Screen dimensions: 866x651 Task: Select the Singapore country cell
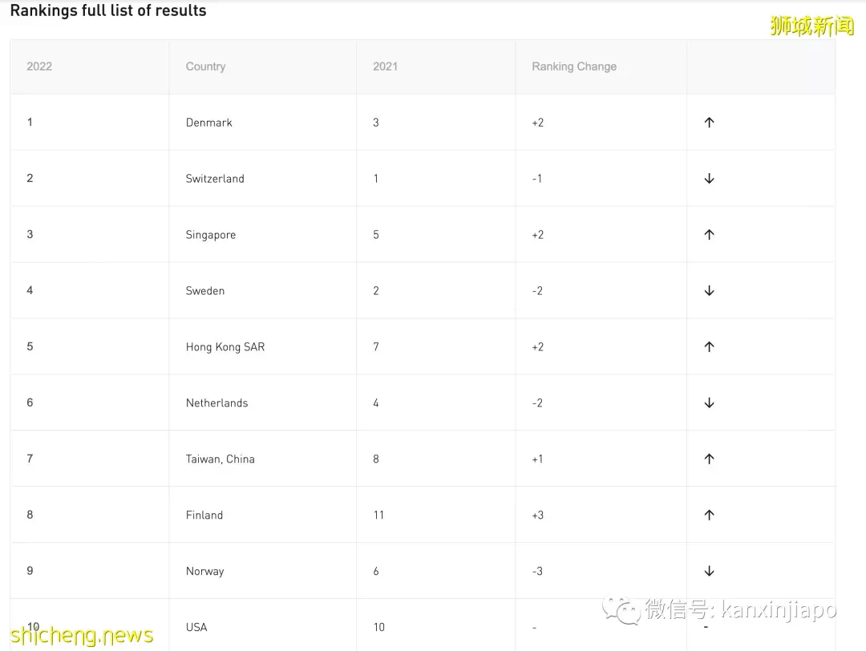point(210,235)
